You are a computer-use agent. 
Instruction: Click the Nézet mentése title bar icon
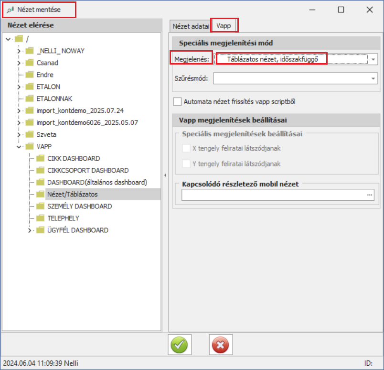(x=10, y=10)
